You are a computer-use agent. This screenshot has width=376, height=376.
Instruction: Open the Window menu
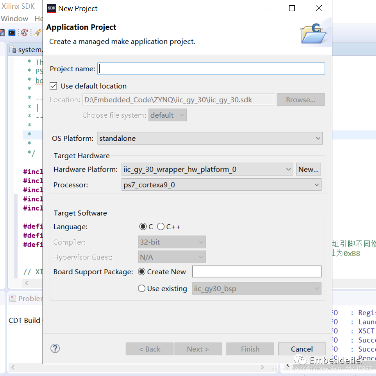click(x=14, y=19)
